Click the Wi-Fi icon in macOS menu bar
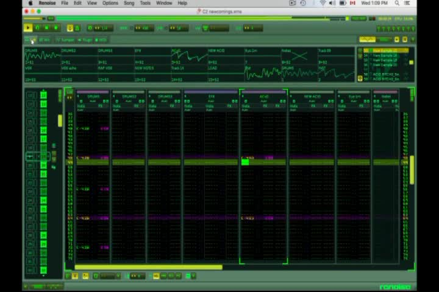The width and height of the screenshot is (439, 292). coord(323,3)
